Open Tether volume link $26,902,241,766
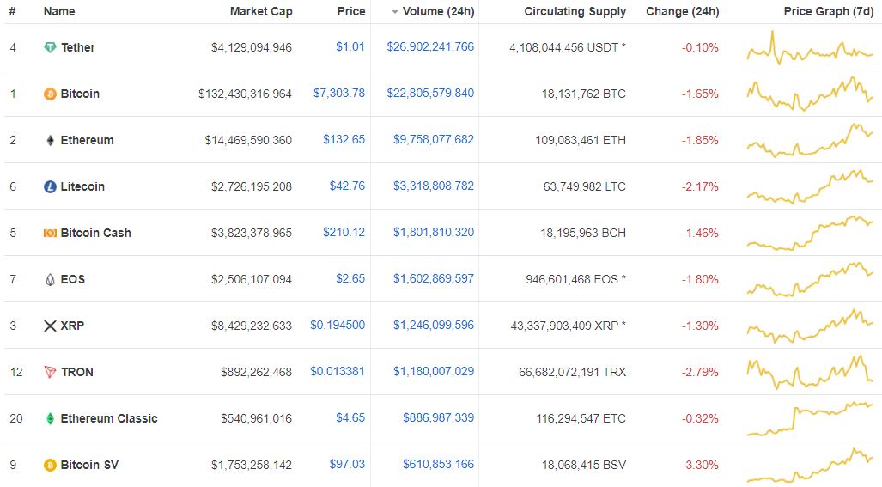Image resolution: width=882 pixels, height=487 pixels. coord(430,46)
